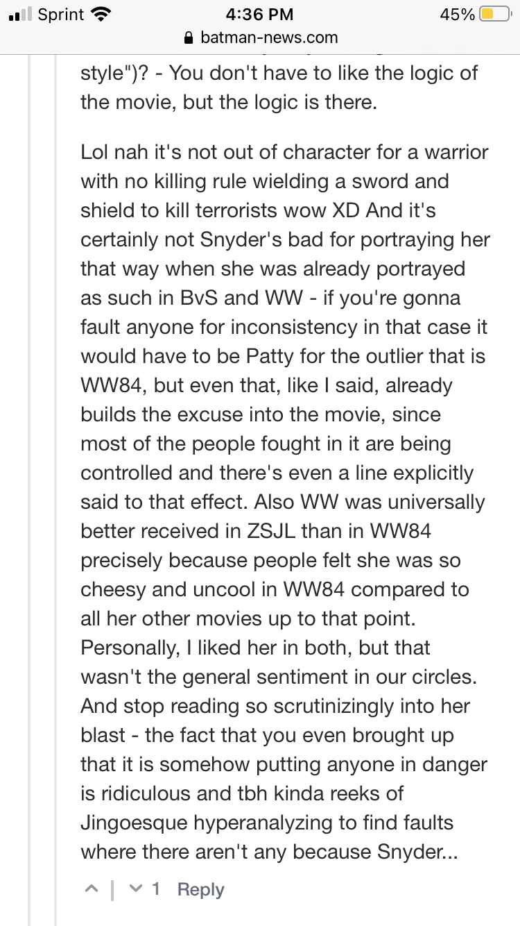Viewport: 520px width, 926px height.
Task: Tap the 4:36 PM clock
Action: (260, 14)
